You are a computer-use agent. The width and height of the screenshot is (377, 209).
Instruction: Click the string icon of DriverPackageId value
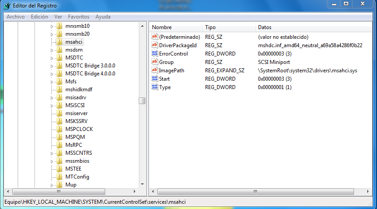[x=154, y=45]
